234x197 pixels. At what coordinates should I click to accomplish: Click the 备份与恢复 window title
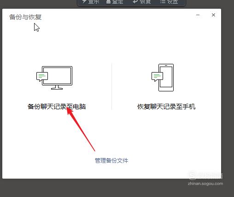click(25, 17)
